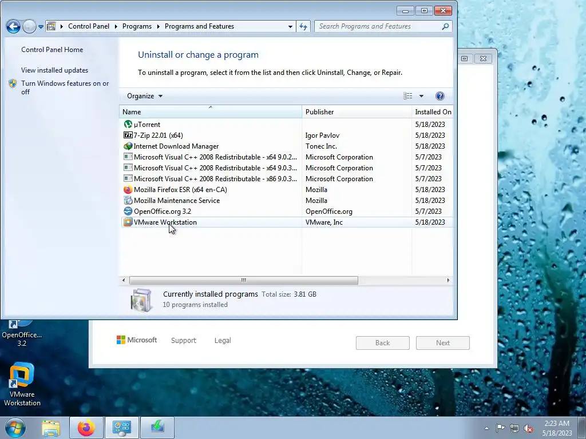586x439 pixels.
Task: Open the Organize dropdown menu
Action: 145,96
